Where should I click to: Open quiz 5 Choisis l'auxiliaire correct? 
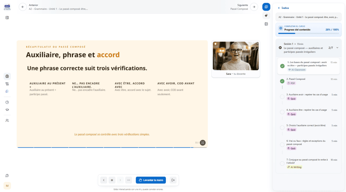coord(308,128)
